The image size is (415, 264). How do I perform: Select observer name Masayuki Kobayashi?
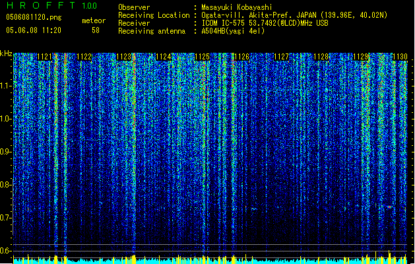pyautogui.click(x=237, y=7)
